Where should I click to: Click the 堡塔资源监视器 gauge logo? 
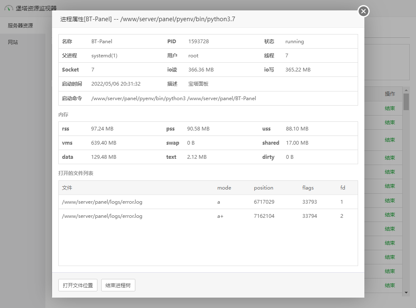coord(9,8)
